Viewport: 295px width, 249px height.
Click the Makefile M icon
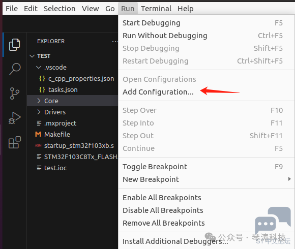38,134
